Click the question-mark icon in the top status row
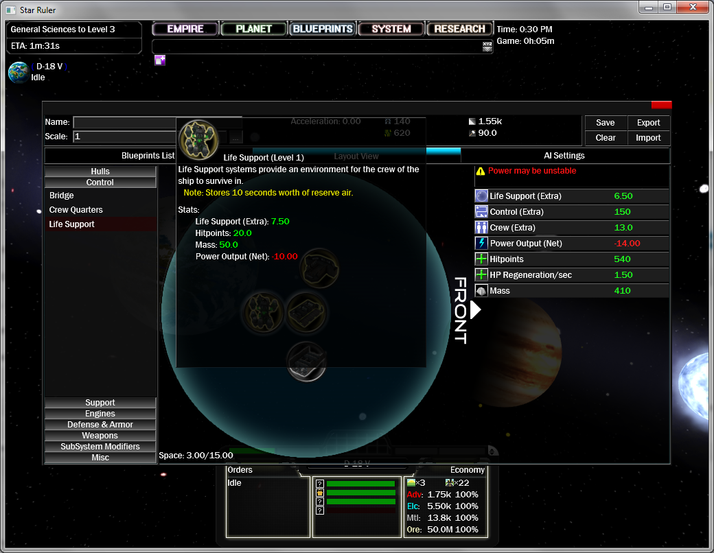Screen dimensions: 714x553 (320, 484)
